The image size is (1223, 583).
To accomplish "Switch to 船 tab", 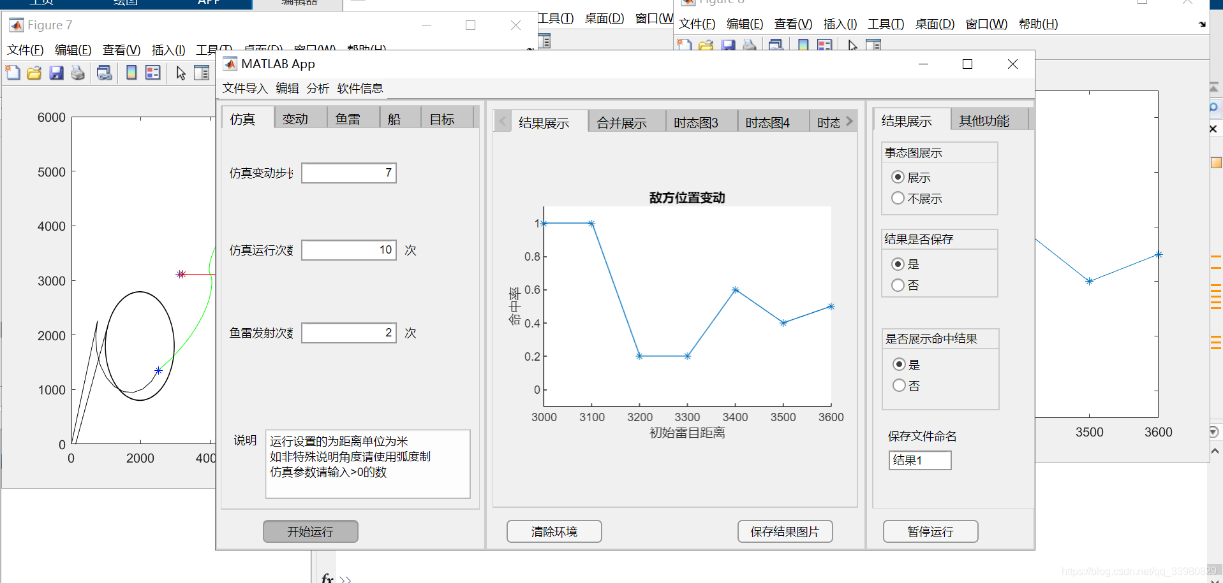I will (401, 119).
